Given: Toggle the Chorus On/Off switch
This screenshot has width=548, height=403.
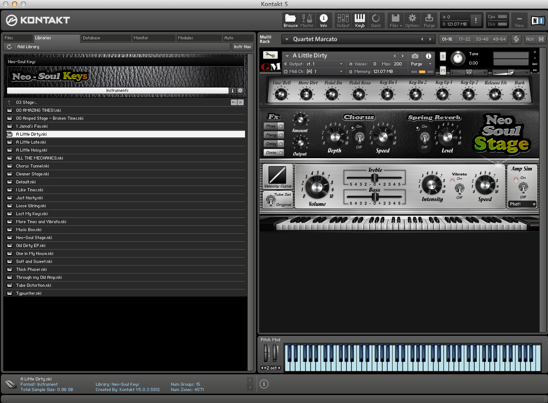Looking at the screenshot, I should (359, 137).
